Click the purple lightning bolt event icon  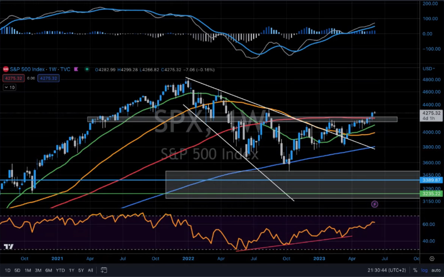click(x=375, y=204)
